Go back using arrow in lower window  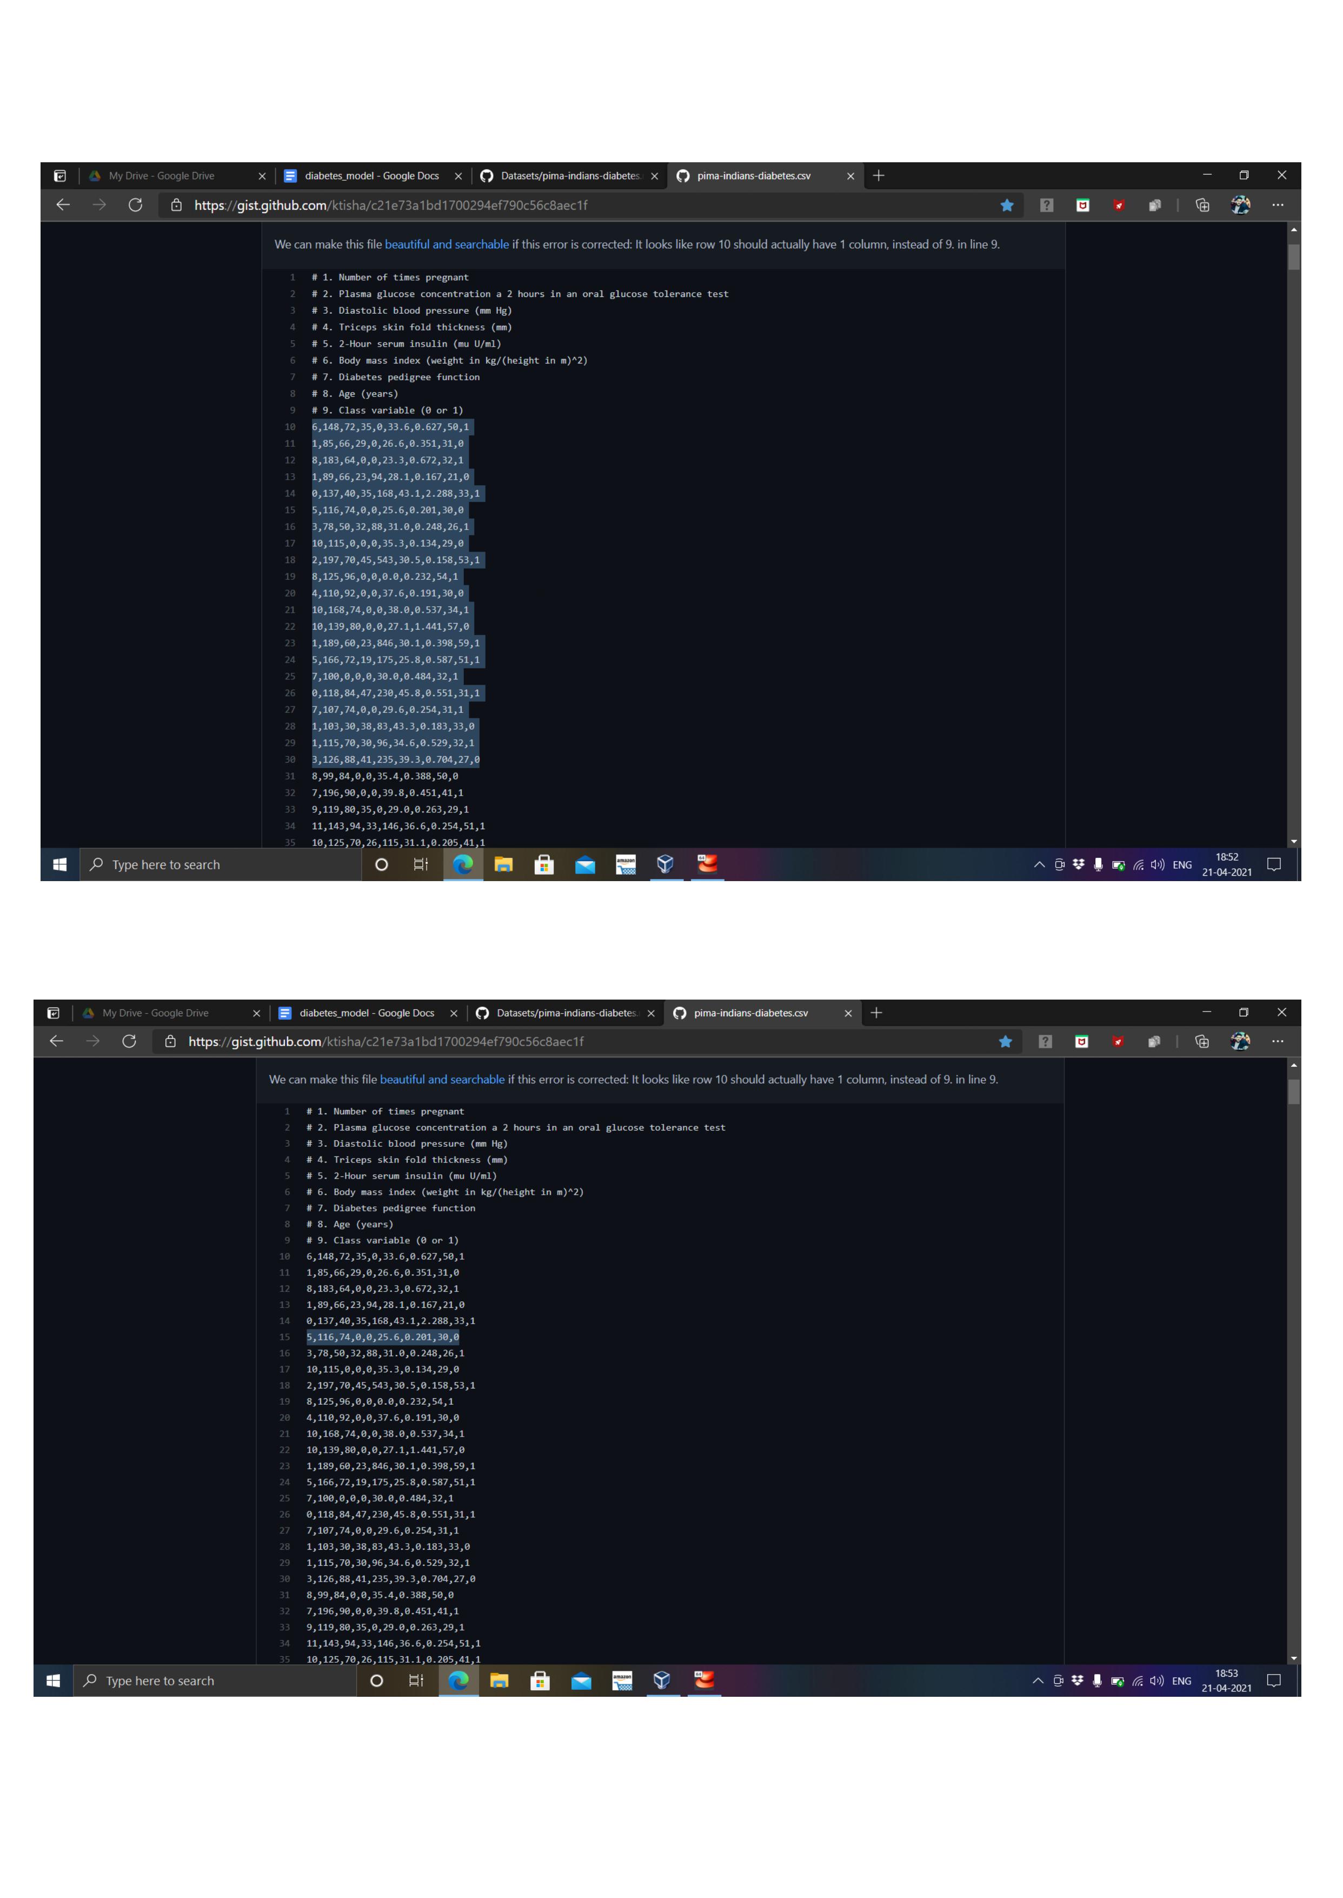click(x=56, y=1042)
